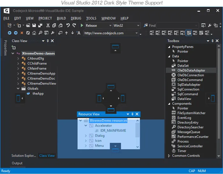Toggle auto-hide pin on Class View pane
The width and height of the screenshot is (223, 174).
point(48,41)
